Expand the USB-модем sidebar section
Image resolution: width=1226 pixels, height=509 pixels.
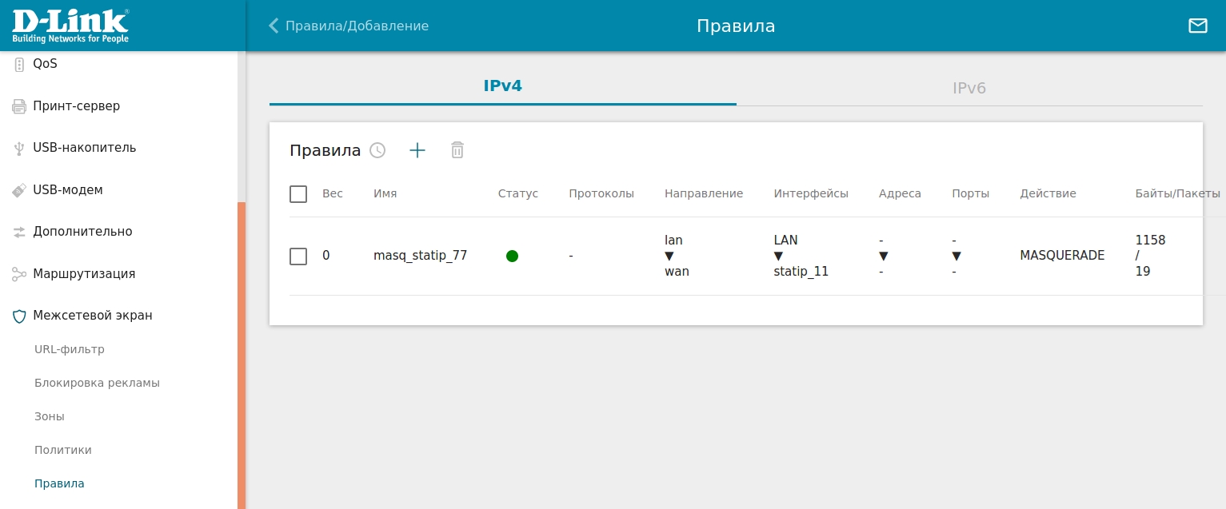[x=68, y=190]
